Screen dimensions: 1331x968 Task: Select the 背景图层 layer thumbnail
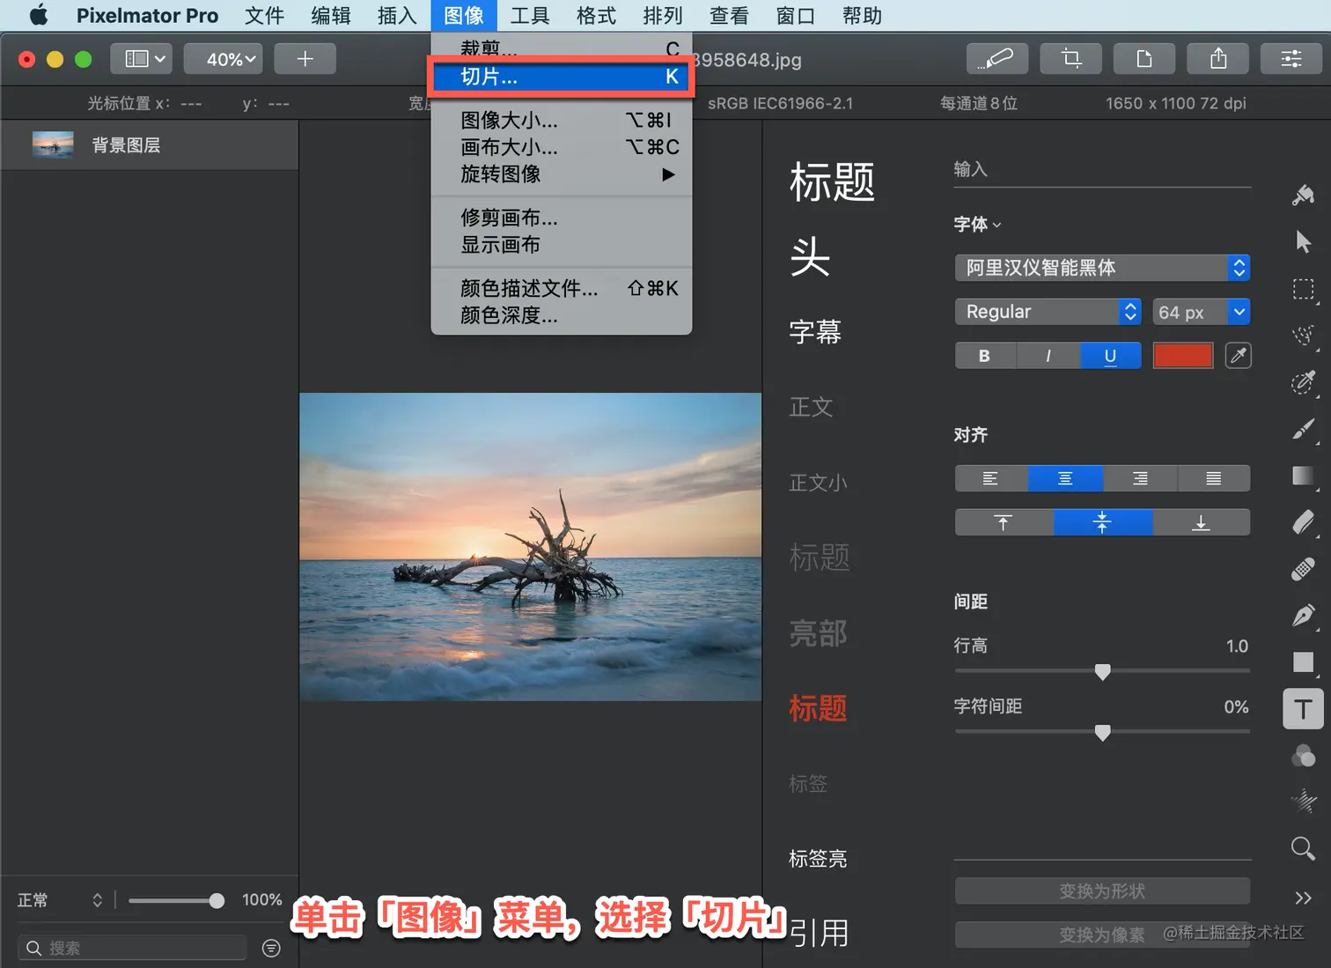click(53, 144)
